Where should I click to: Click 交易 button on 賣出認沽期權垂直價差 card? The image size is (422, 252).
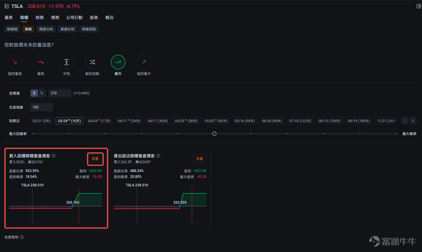point(200,159)
